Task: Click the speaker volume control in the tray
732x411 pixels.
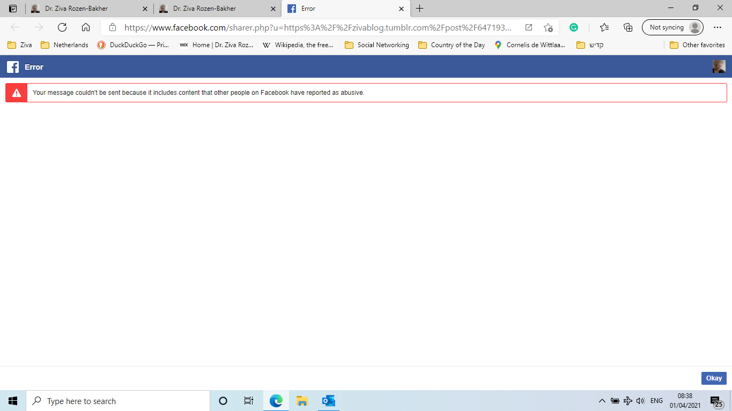Action: coord(640,400)
